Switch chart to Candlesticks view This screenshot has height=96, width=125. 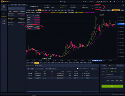(116, 10)
